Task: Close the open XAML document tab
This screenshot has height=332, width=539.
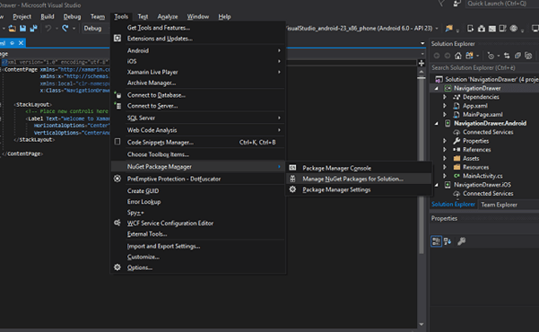Action: (21, 43)
